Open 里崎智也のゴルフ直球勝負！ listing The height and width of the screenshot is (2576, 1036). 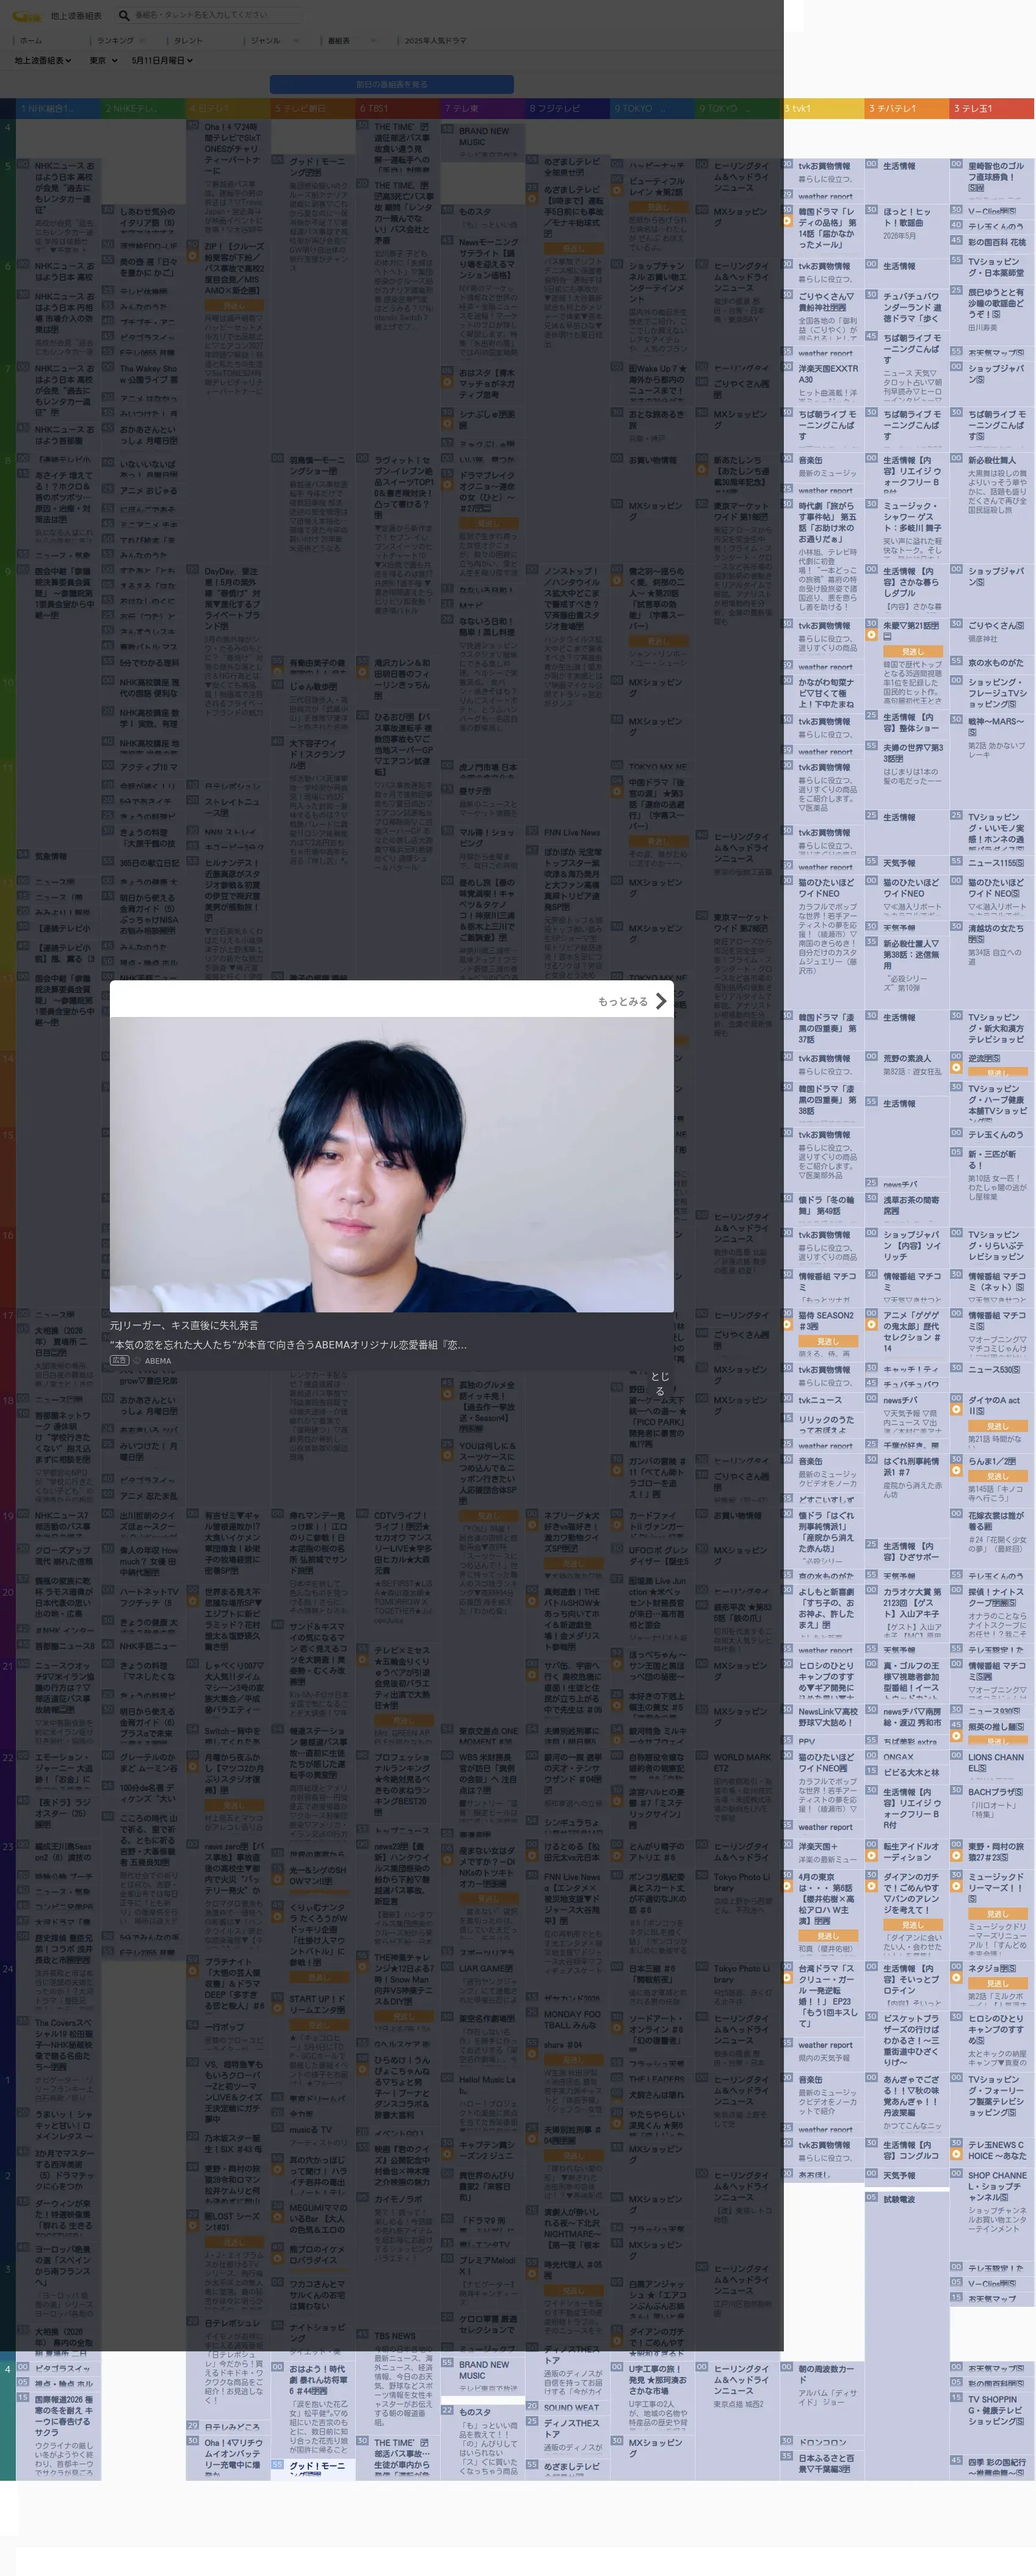(x=996, y=176)
